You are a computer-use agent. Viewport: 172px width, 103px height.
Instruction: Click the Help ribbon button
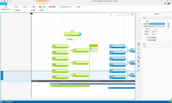78,7
